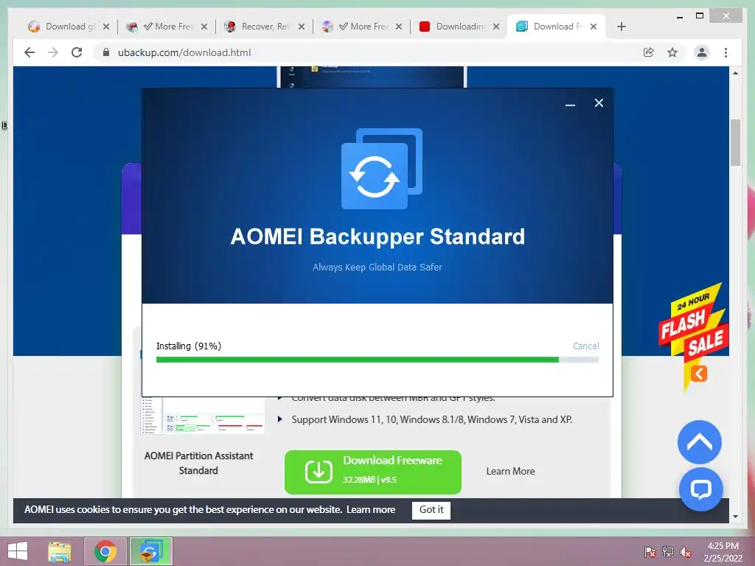Image resolution: width=755 pixels, height=566 pixels.
Task: Open Chrome three-dot menu
Action: click(726, 52)
